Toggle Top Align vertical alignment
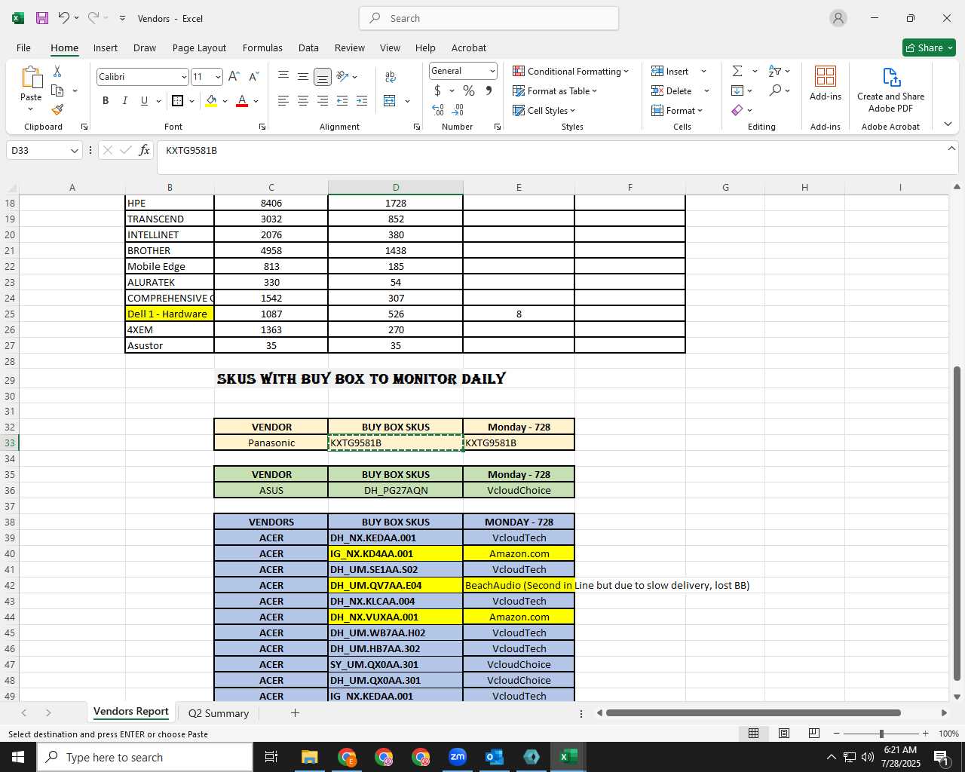 pyautogui.click(x=283, y=77)
